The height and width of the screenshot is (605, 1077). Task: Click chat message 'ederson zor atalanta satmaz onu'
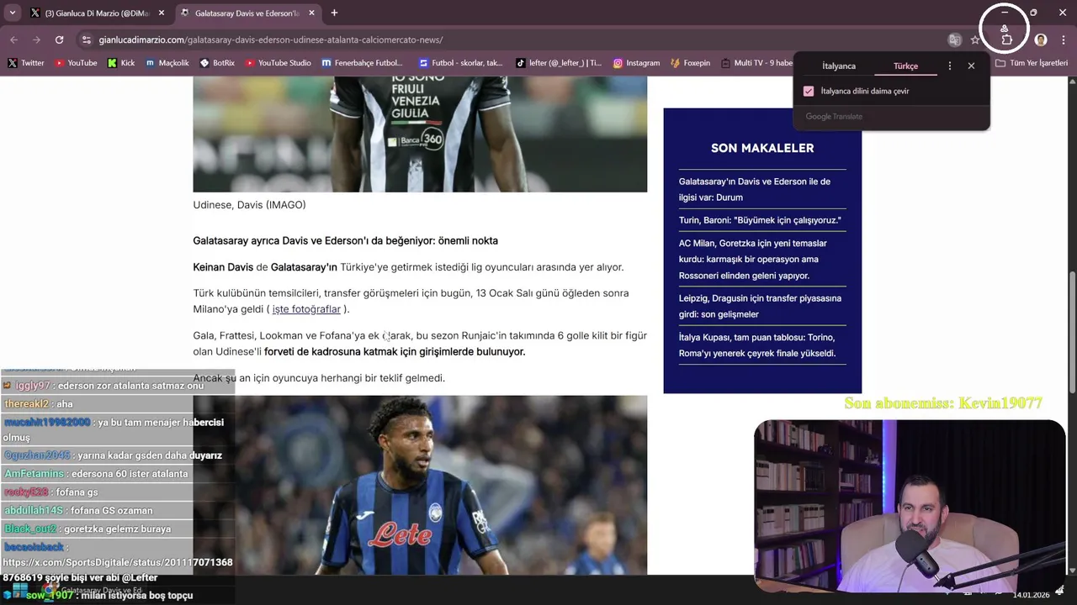pos(129,386)
